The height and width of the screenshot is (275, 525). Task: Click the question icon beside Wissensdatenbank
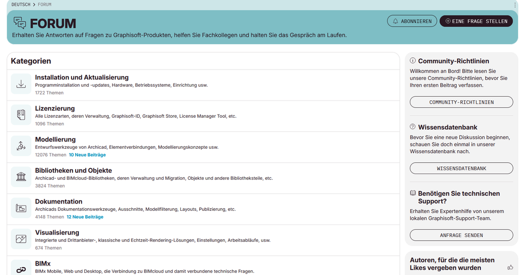(413, 127)
